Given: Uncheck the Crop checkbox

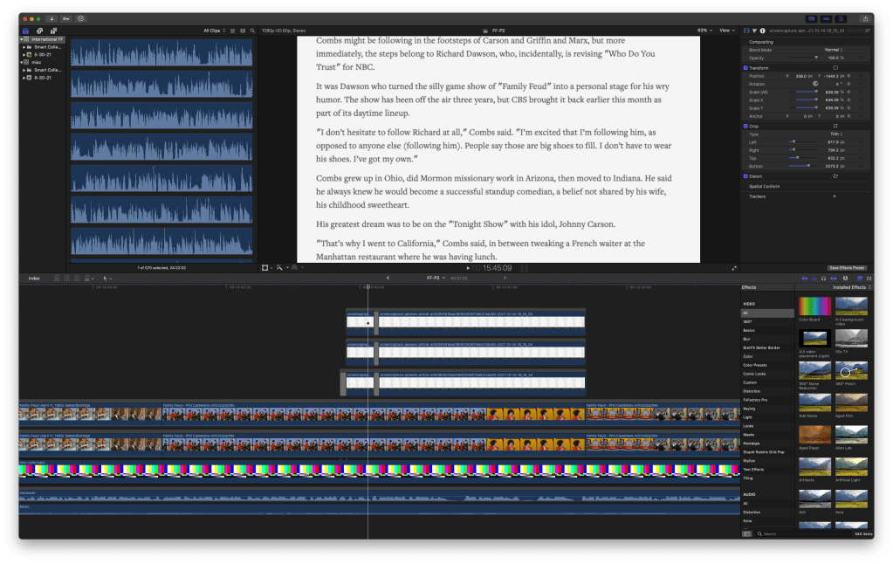Looking at the screenshot, I should point(745,126).
